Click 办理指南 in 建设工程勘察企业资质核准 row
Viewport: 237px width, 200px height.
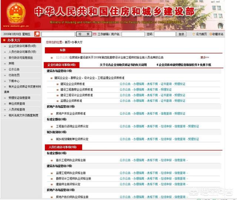(139, 89)
